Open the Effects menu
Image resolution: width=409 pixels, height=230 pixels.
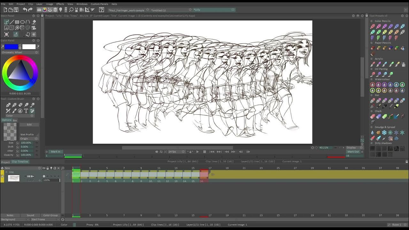pyautogui.click(x=60, y=4)
